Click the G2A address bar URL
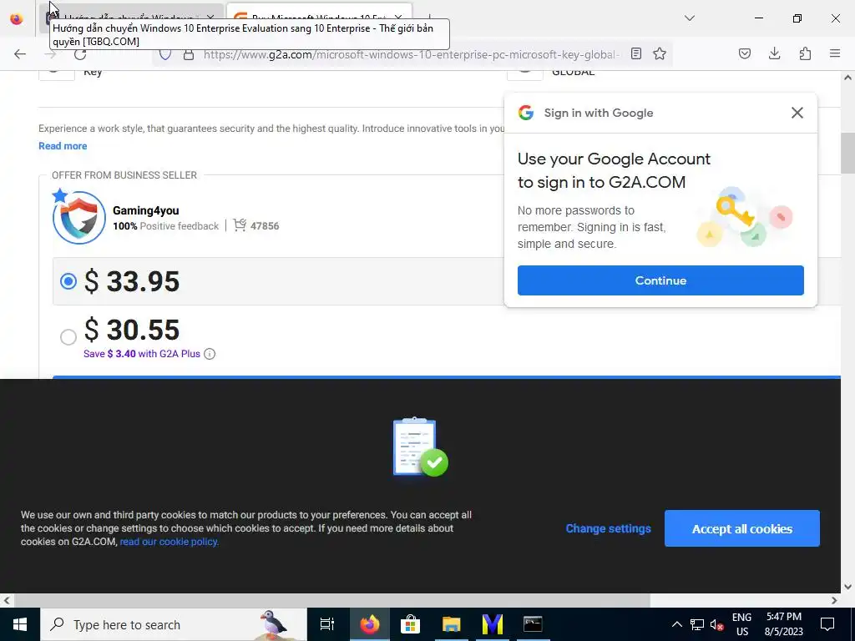 tap(411, 54)
